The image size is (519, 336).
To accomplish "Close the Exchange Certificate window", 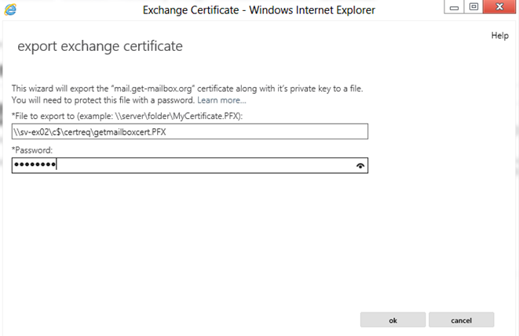I will coord(500,7).
